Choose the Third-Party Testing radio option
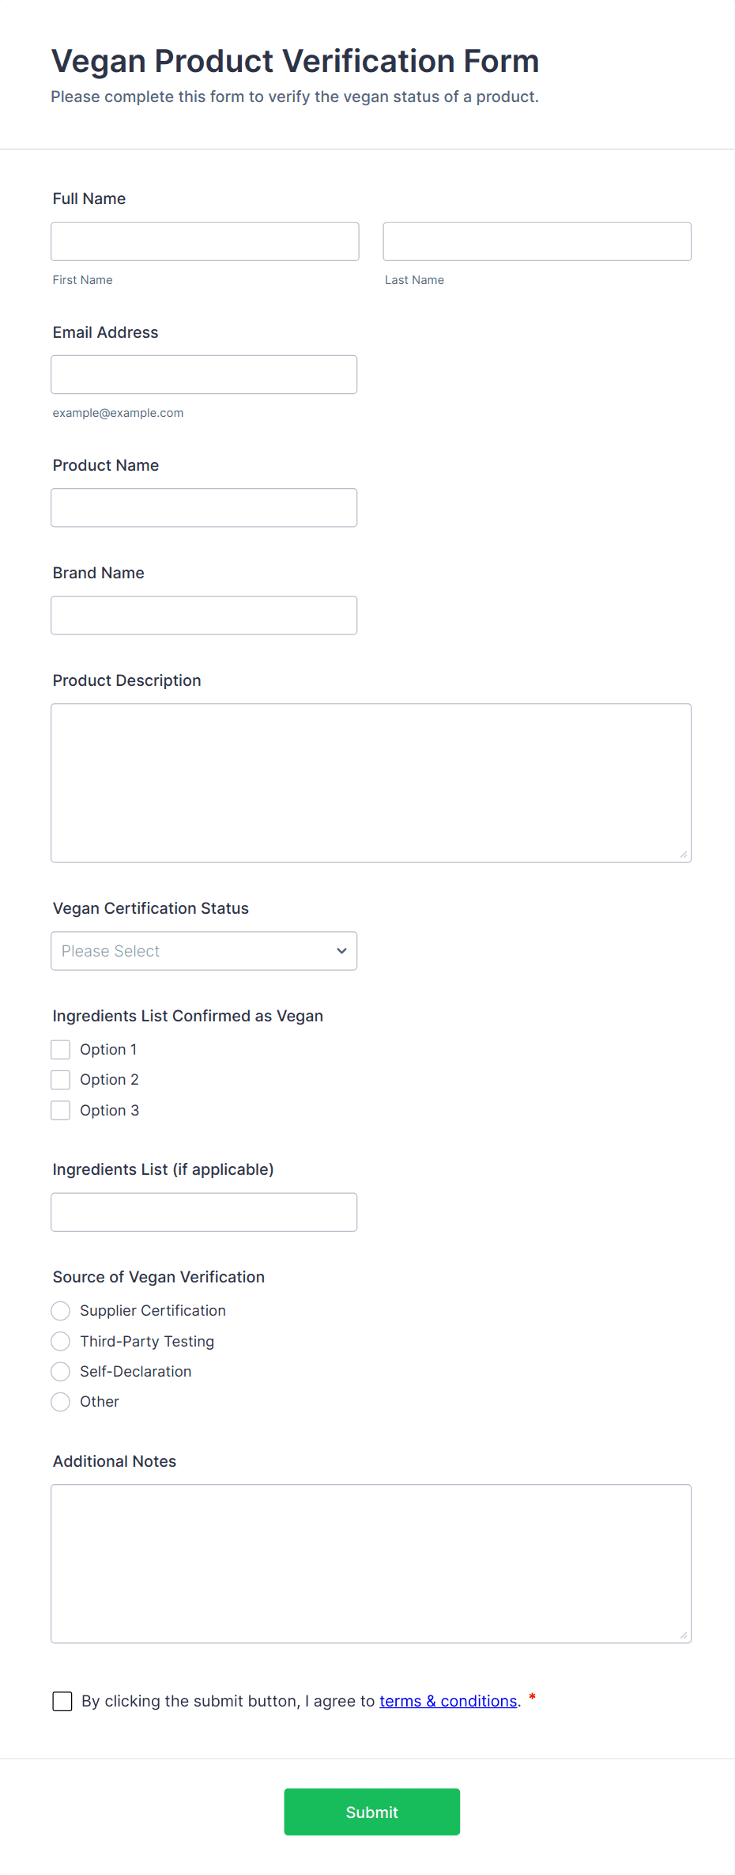Image resolution: width=735 pixels, height=1875 pixels. point(61,1341)
